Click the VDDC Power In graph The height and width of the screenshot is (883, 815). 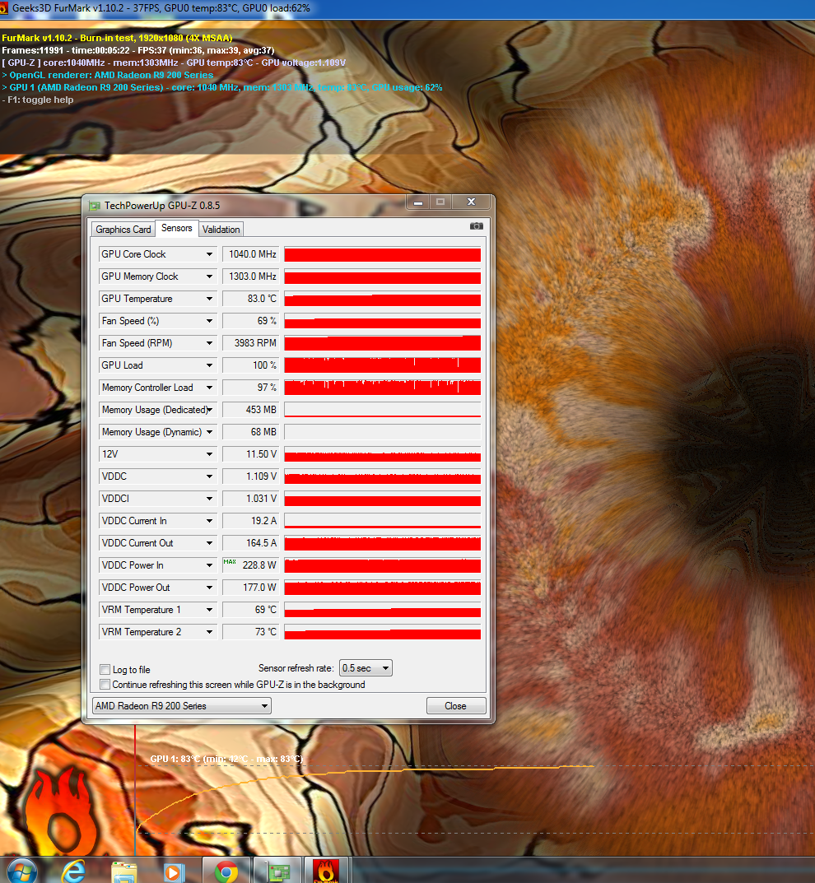tap(383, 565)
